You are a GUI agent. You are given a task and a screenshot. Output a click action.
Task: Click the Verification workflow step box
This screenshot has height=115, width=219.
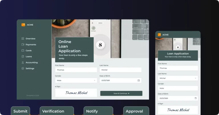(56, 111)
